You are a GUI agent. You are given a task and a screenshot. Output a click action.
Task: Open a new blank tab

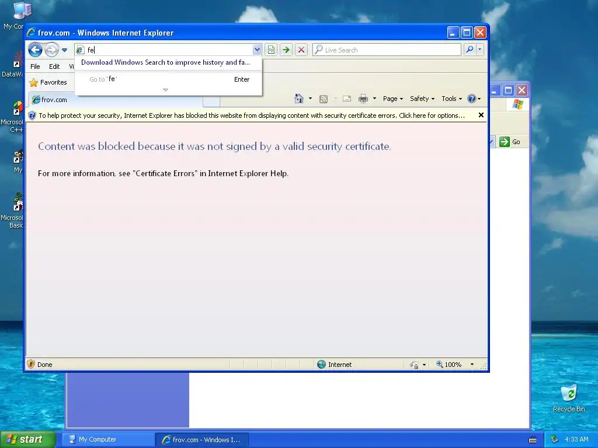pyautogui.click(x=211, y=101)
